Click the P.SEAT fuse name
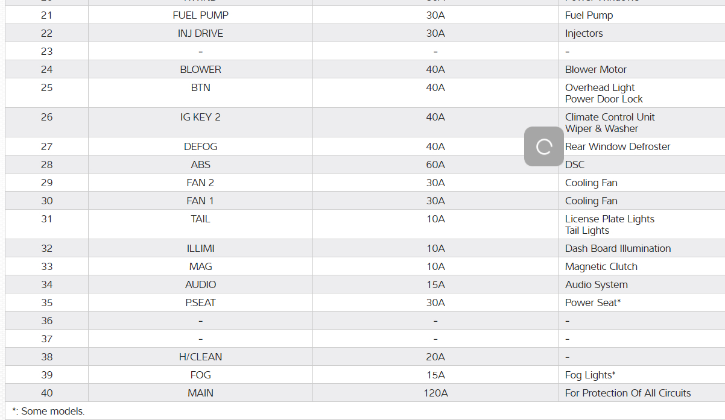 (x=200, y=302)
